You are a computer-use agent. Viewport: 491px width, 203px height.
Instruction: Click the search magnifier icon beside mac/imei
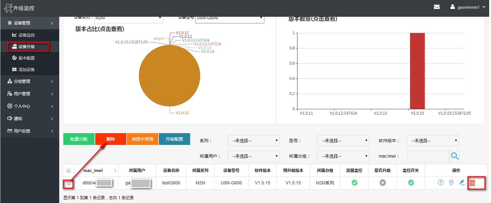(x=455, y=156)
